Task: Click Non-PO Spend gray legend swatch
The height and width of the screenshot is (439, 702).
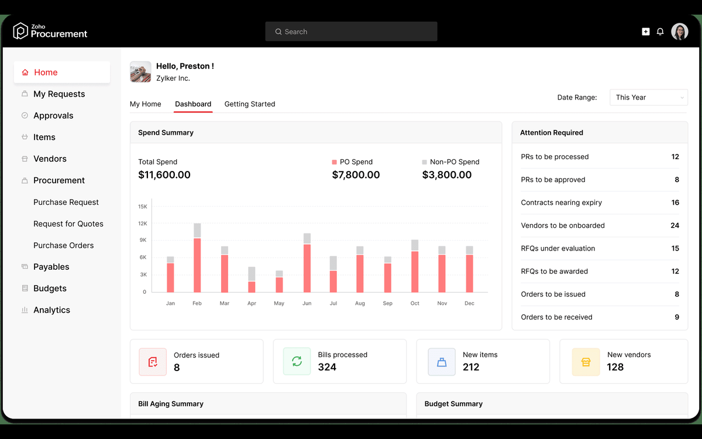Action: coord(425,162)
